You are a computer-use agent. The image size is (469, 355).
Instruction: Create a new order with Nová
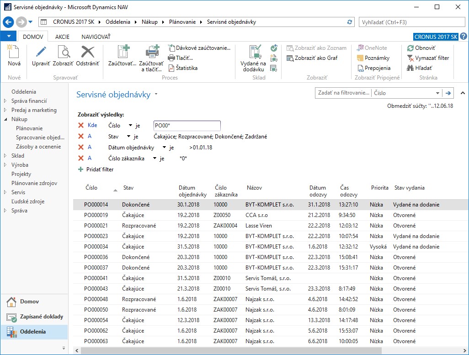pyautogui.click(x=14, y=55)
